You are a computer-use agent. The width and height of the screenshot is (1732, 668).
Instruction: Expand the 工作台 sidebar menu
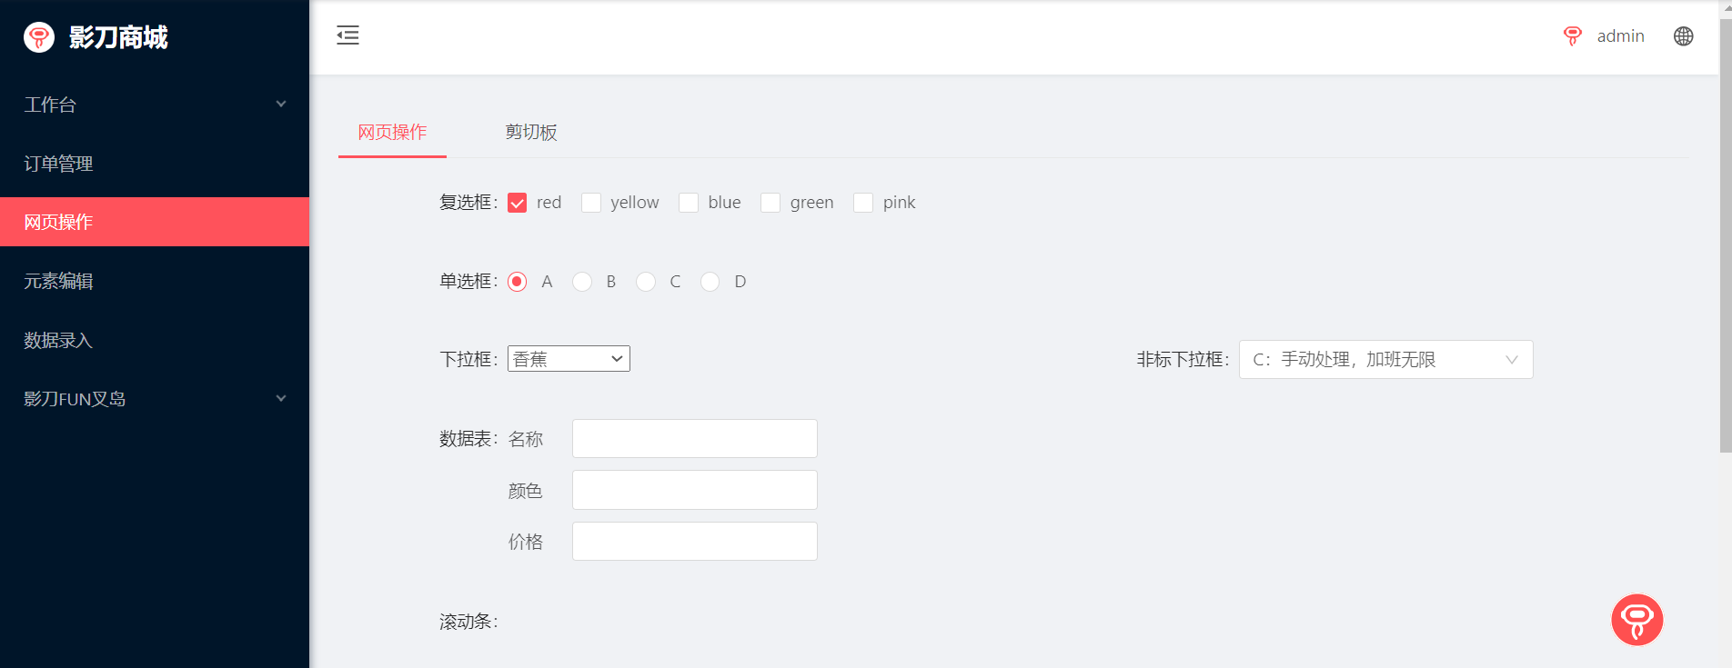155,105
